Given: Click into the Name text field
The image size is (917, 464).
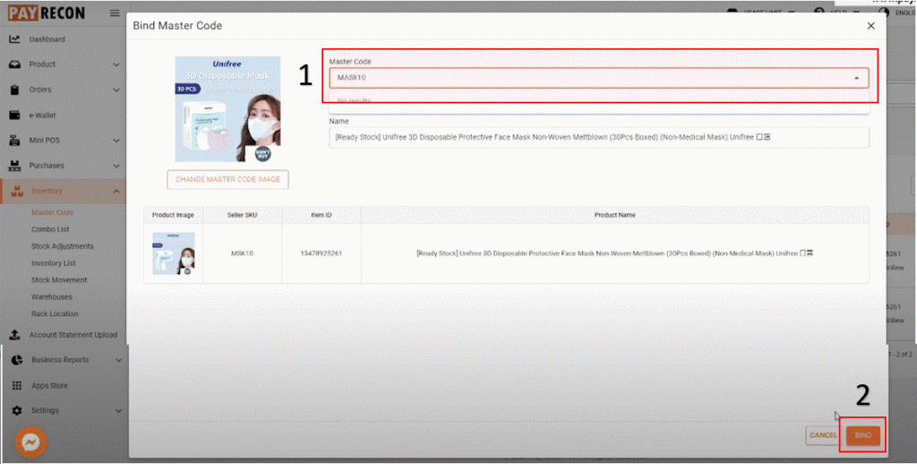Looking at the screenshot, I should 599,138.
